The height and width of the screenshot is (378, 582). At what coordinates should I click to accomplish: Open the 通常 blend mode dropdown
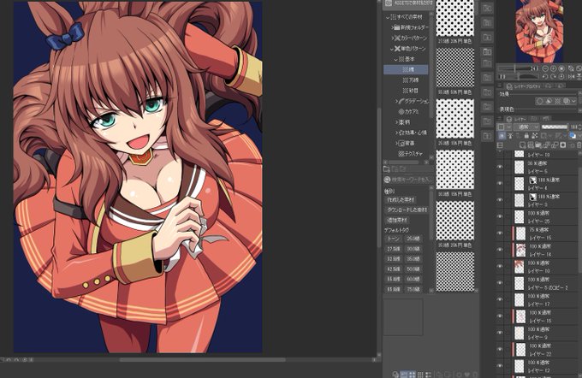526,127
